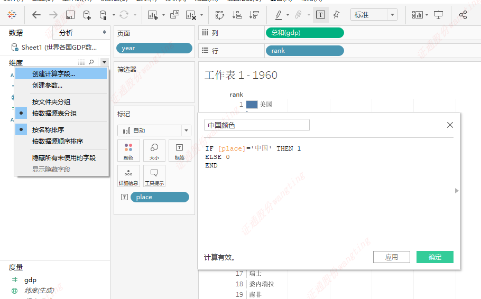Select the 按名称排序 radio option
Viewport: 481px width, 299px height.
(61, 130)
